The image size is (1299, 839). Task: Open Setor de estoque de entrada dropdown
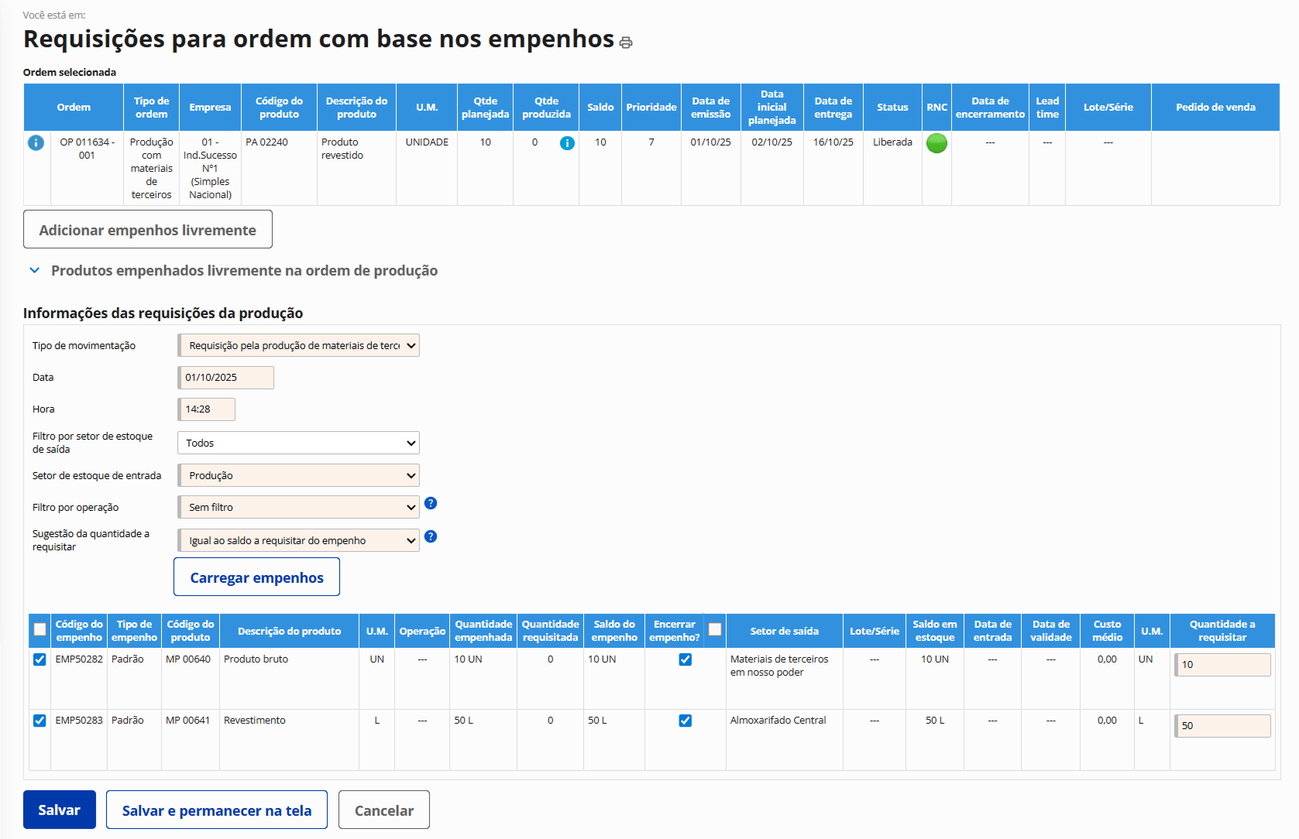[x=299, y=476]
